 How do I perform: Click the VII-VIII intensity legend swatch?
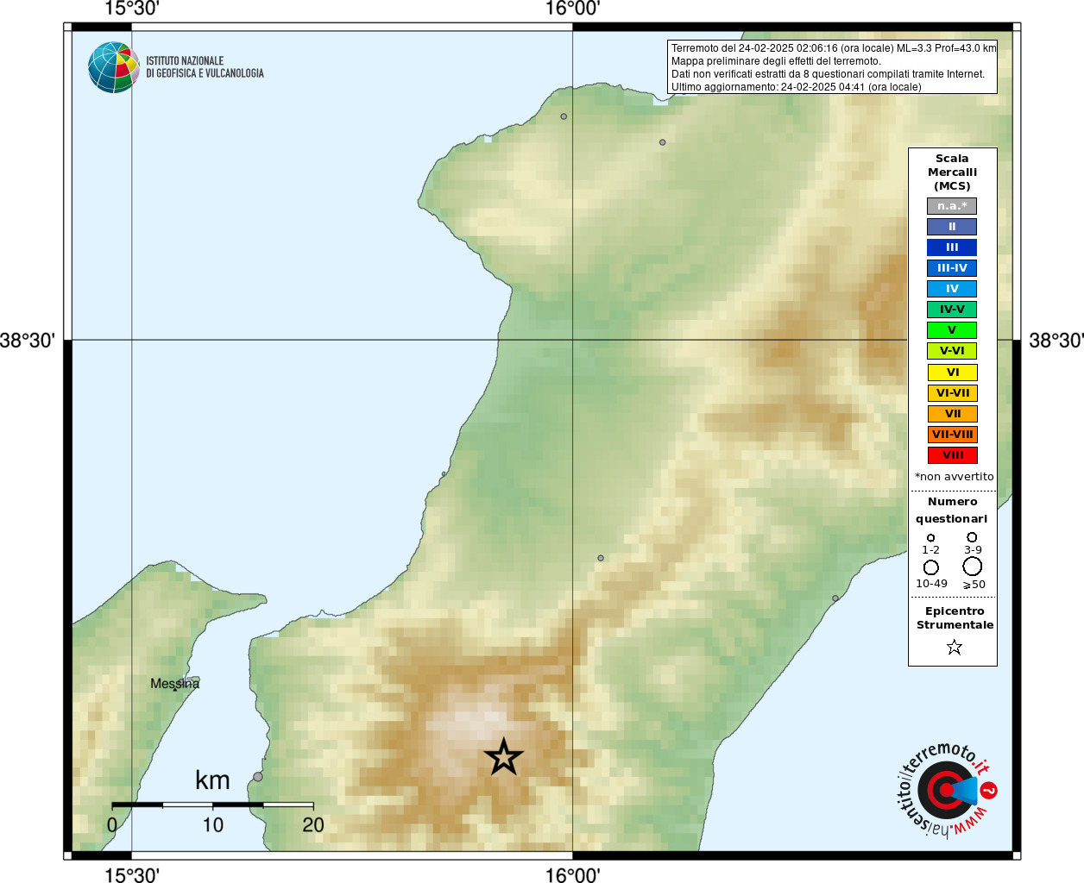pyautogui.click(x=952, y=435)
